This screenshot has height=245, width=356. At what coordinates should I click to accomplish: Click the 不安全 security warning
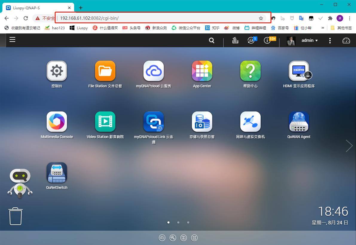pyautogui.click(x=45, y=18)
